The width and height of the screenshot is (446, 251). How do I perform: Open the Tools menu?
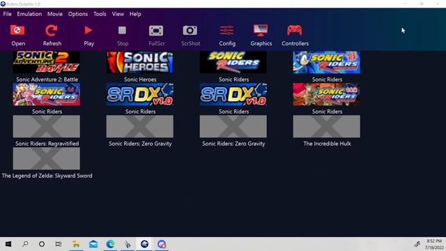tap(100, 14)
